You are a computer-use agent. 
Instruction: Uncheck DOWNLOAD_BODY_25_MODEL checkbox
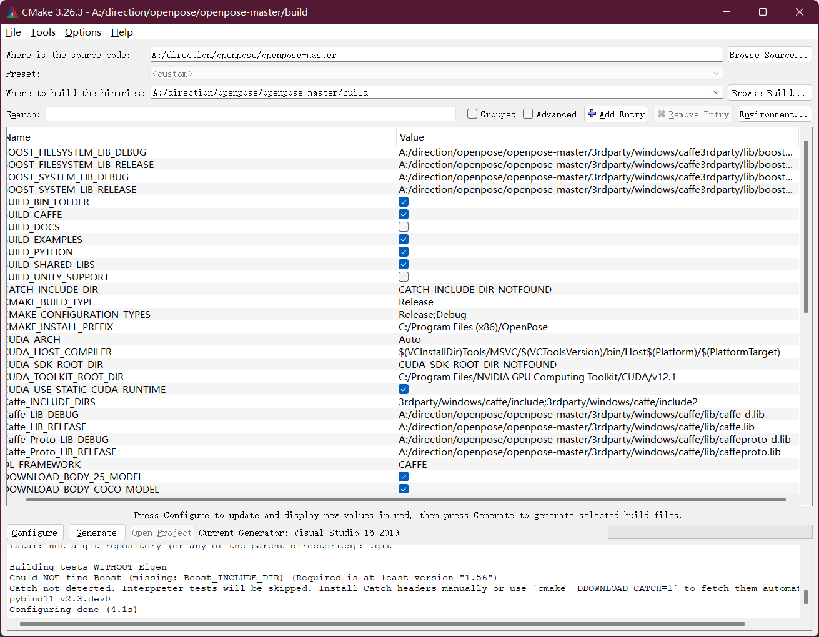404,477
